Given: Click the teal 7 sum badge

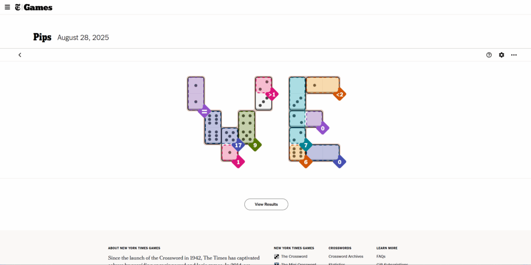Looking at the screenshot, I should click(x=306, y=145).
